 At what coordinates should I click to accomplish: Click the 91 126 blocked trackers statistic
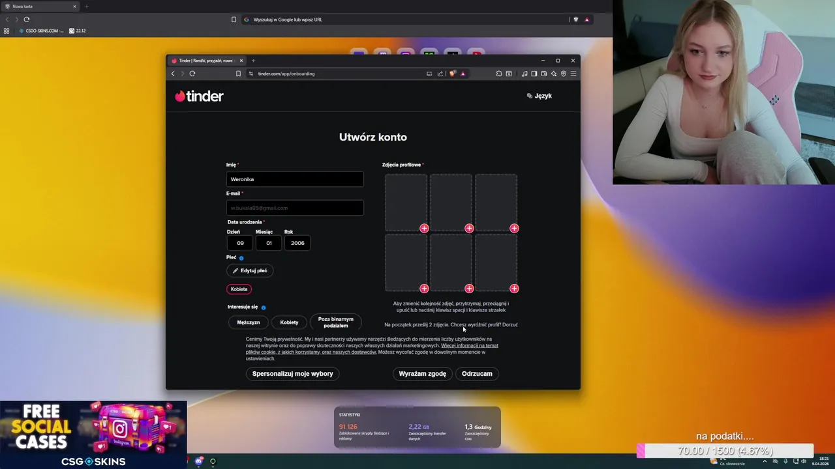click(x=363, y=431)
